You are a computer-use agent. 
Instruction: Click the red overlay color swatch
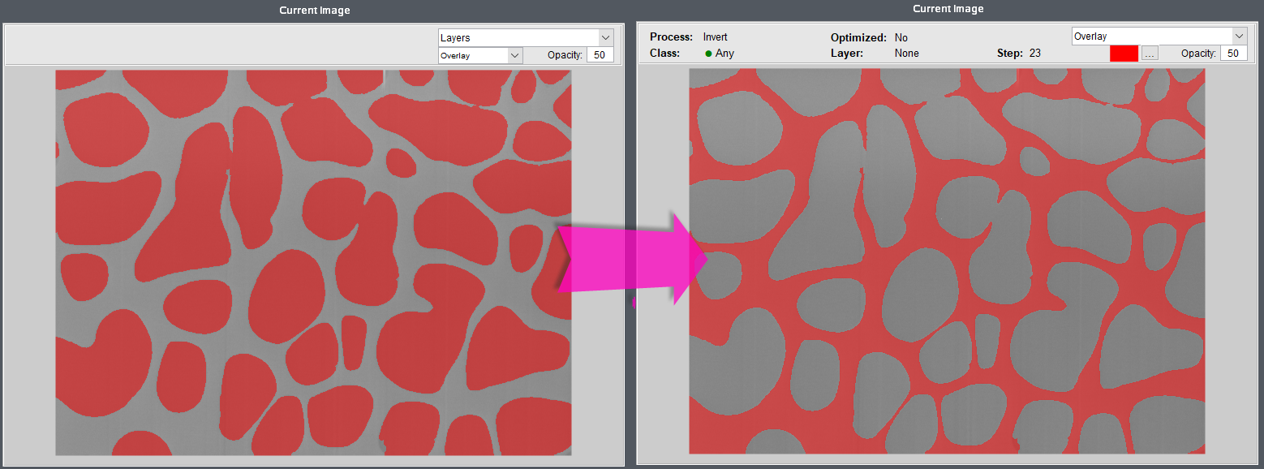tap(1124, 54)
